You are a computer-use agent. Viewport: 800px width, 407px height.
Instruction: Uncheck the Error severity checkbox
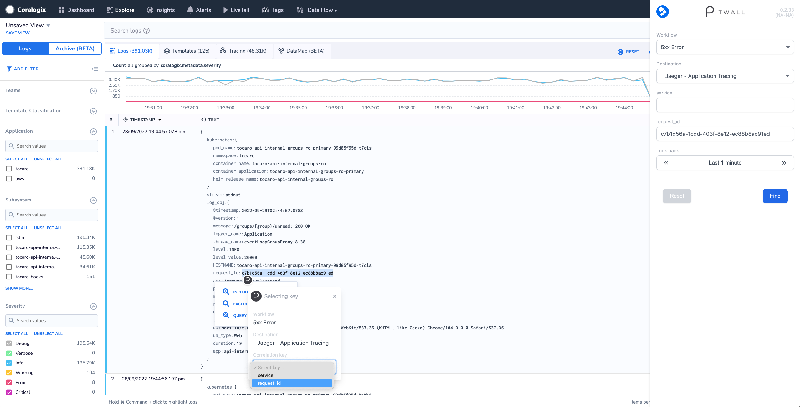point(9,382)
